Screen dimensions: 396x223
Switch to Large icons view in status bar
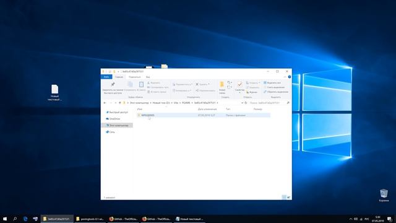(289, 197)
